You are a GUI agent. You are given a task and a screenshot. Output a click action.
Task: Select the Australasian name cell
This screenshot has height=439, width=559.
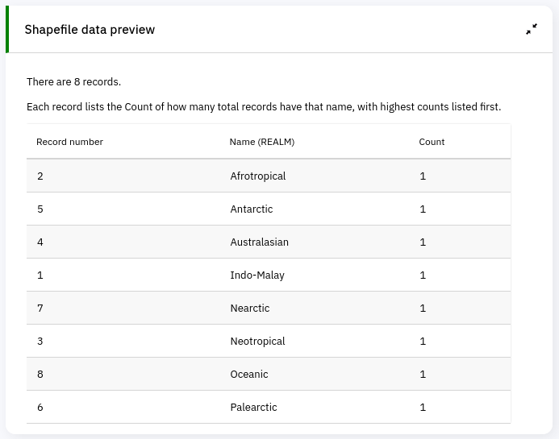pyautogui.click(x=259, y=242)
